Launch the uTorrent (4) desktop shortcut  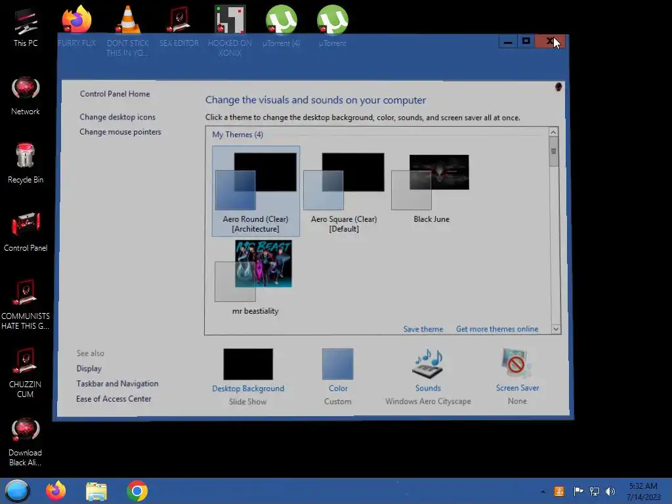point(281,26)
